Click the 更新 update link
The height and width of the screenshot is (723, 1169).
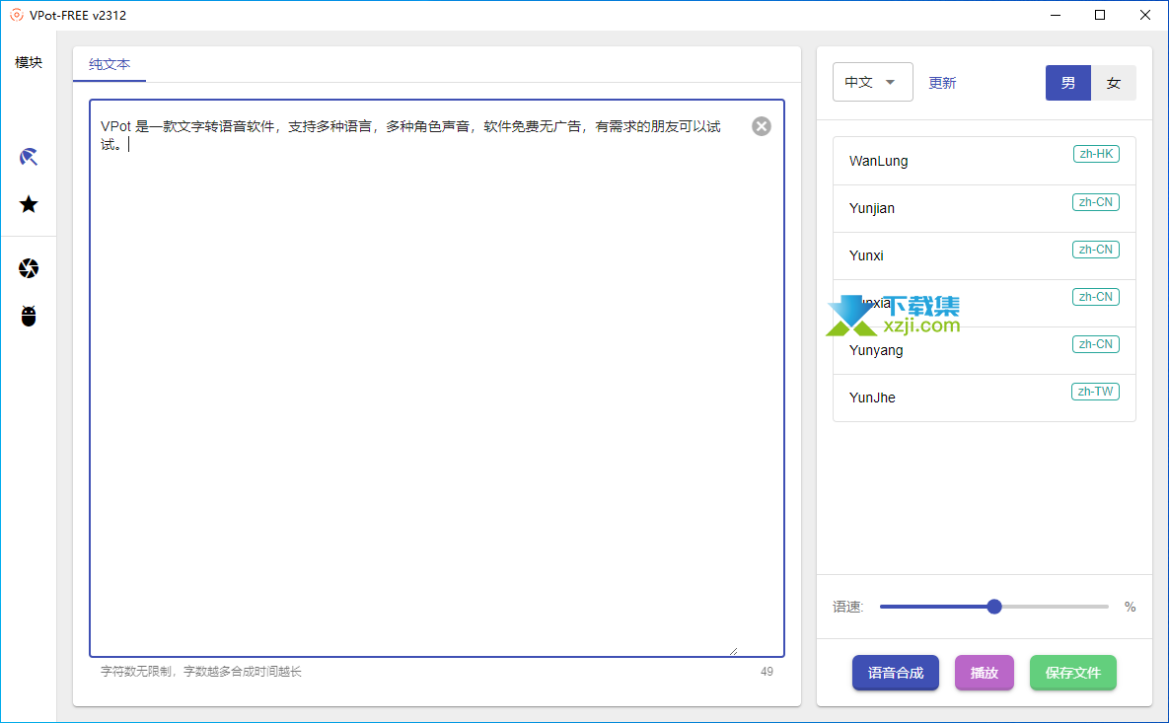pos(941,83)
